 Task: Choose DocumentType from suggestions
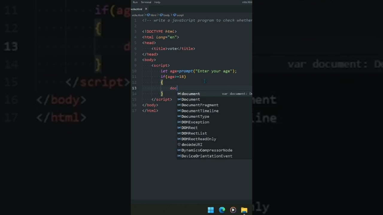pyautogui.click(x=215, y=116)
